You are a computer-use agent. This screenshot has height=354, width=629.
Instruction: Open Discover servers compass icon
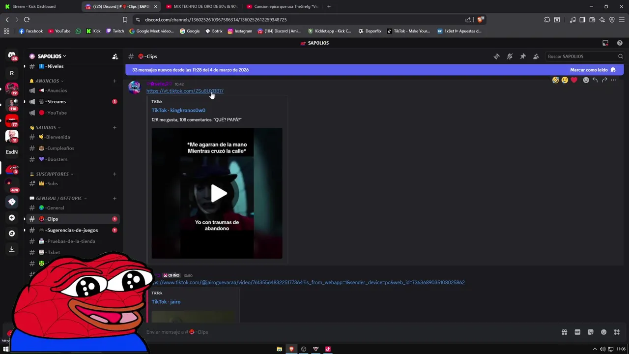point(12,234)
